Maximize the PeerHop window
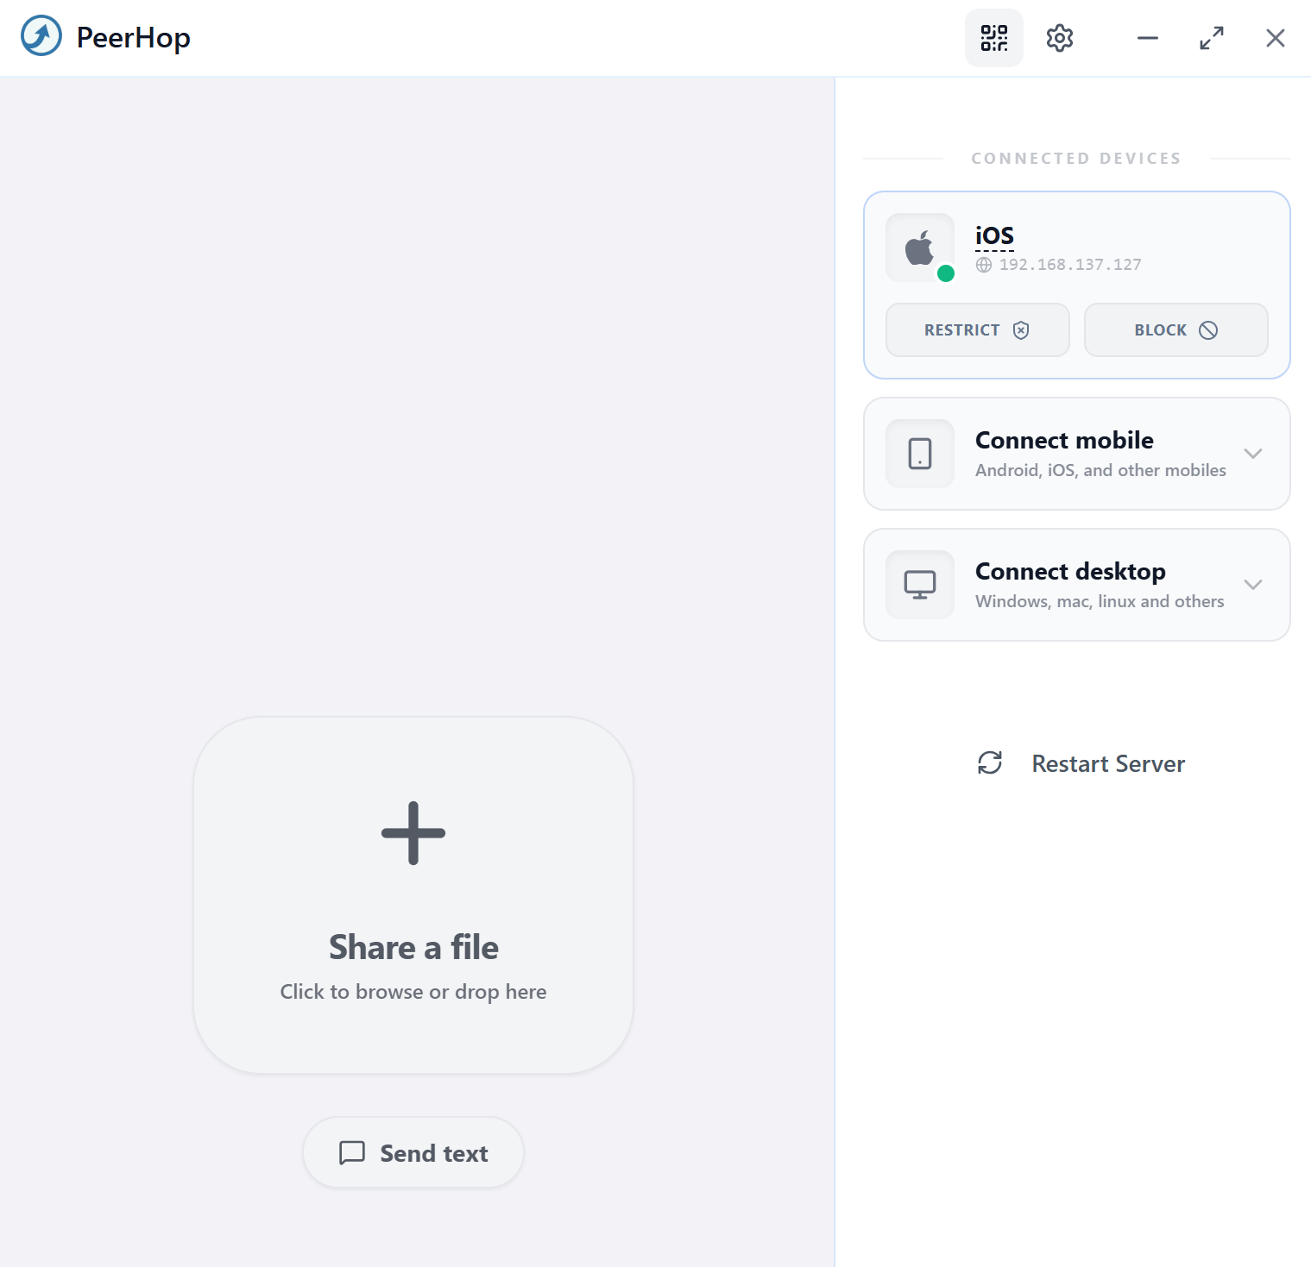Screen dimensions: 1311x1267 tap(1212, 38)
